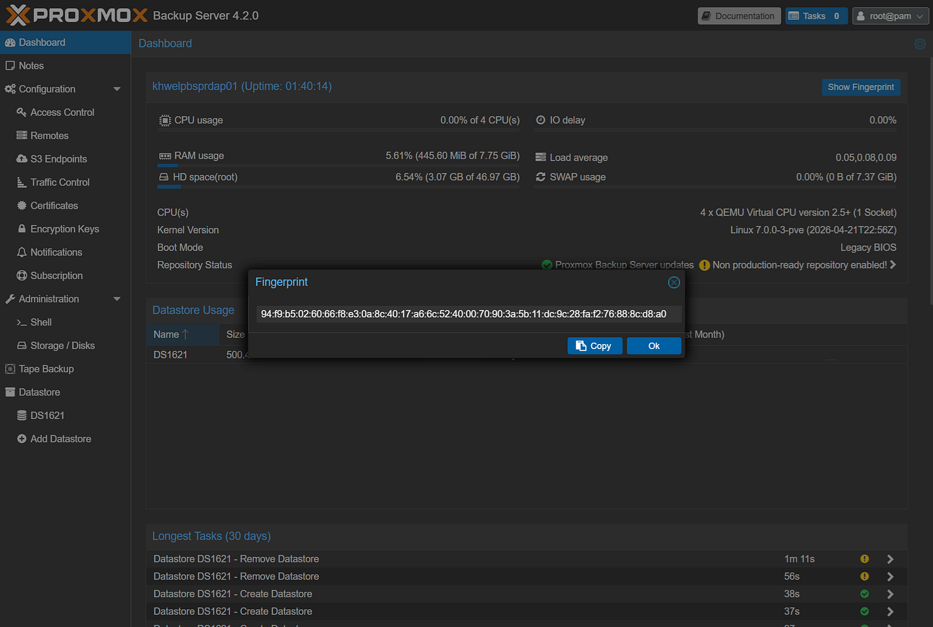The image size is (933, 627).
Task: Open Certificates settings
Action: [x=65, y=206]
